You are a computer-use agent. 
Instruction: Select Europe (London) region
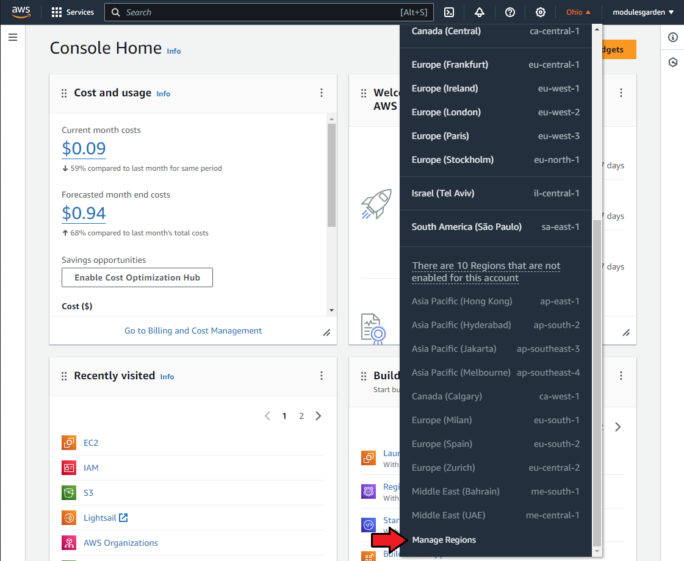coord(495,112)
